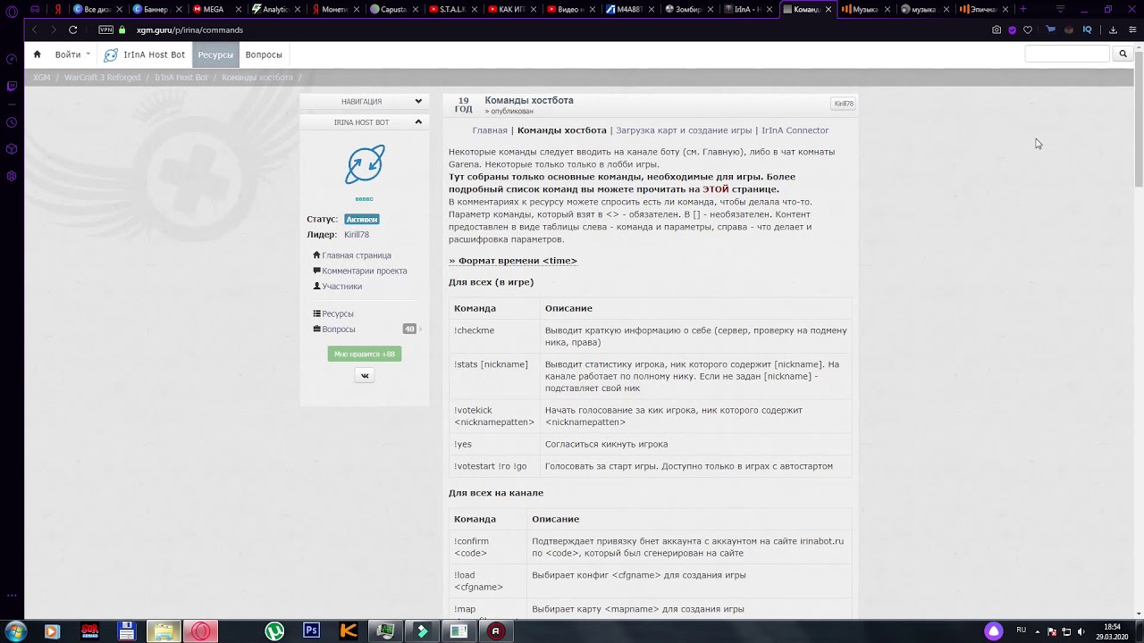Open Участники sidebar link
1144x643 pixels.
pos(338,287)
